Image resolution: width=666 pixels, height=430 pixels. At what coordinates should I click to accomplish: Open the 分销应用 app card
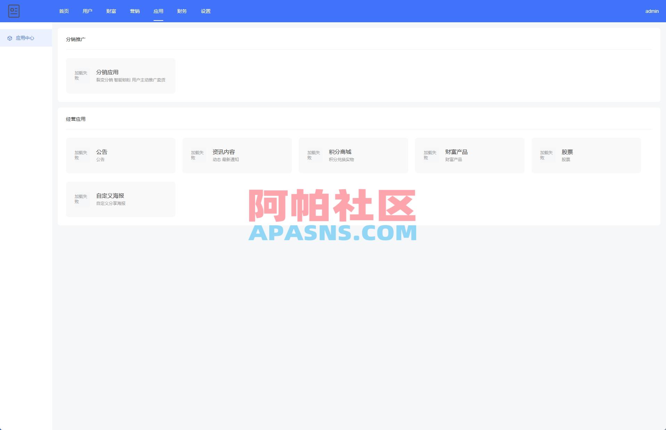121,75
